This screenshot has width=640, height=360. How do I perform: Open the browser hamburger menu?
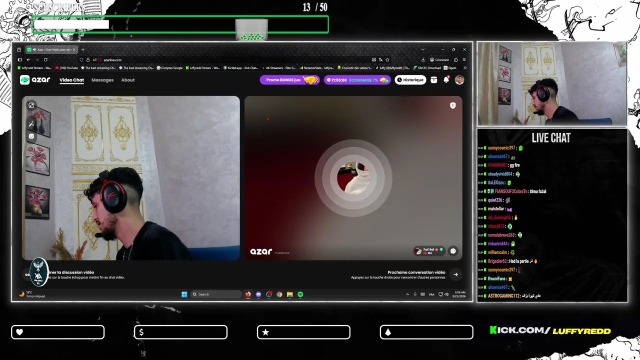pyautogui.click(x=464, y=60)
